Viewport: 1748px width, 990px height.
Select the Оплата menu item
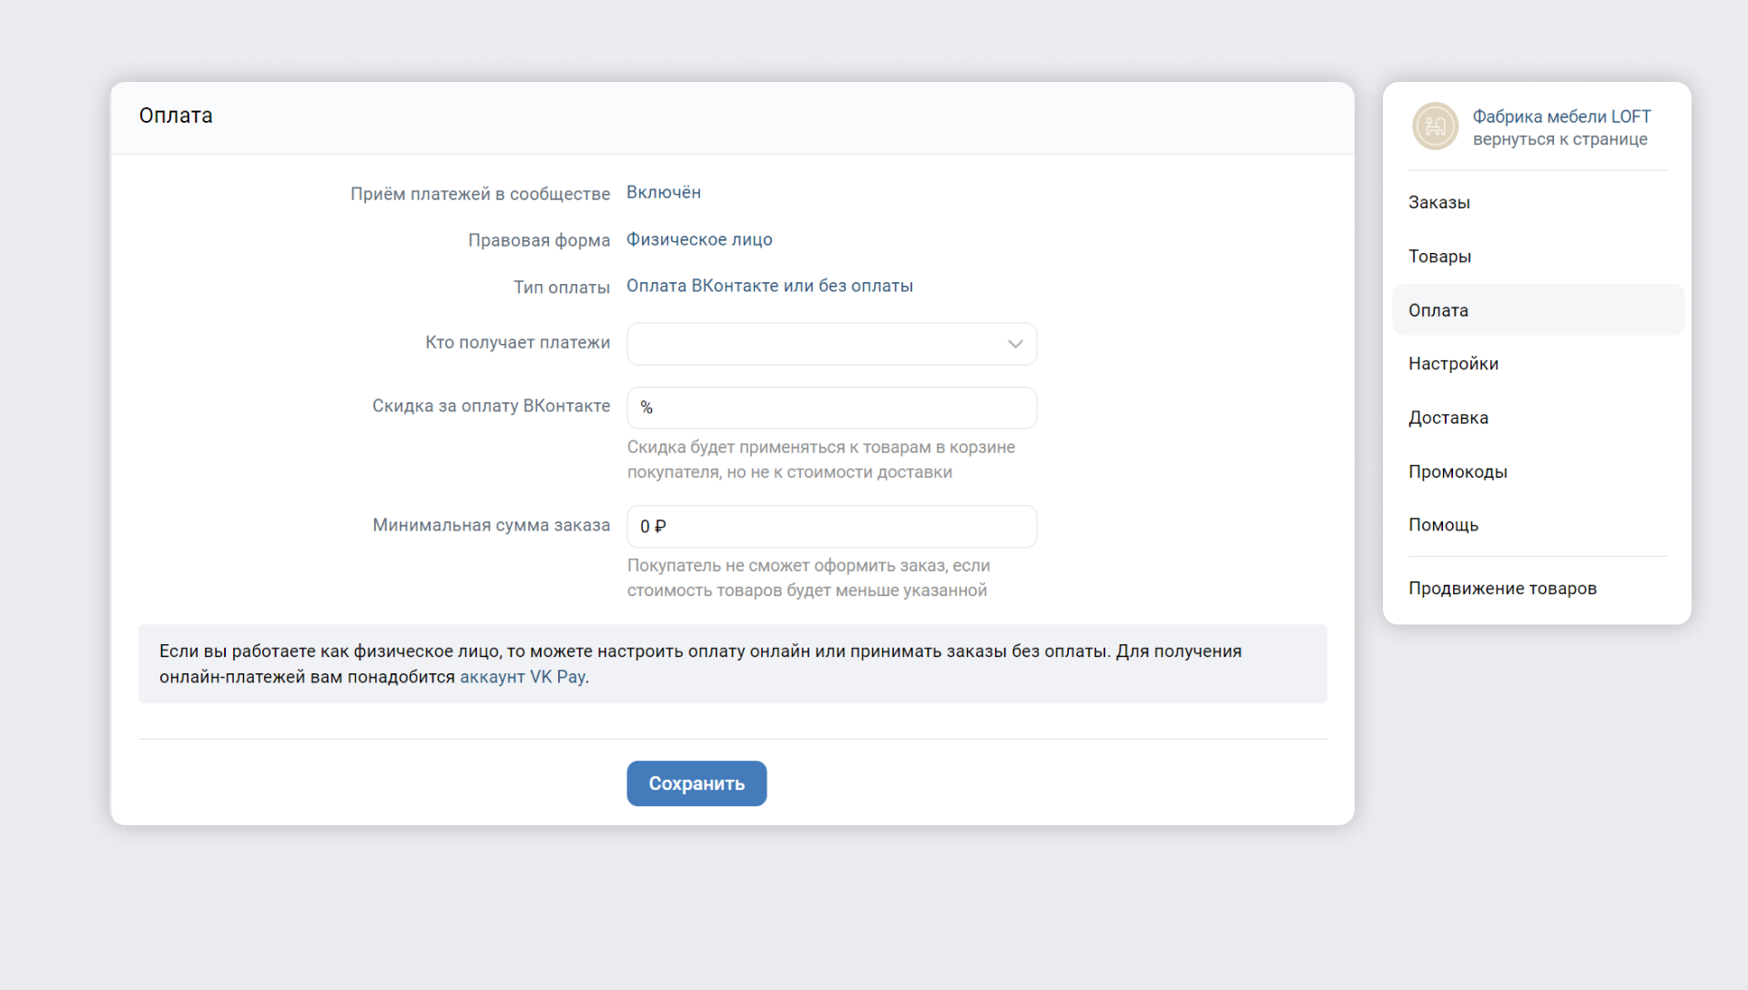1538,310
